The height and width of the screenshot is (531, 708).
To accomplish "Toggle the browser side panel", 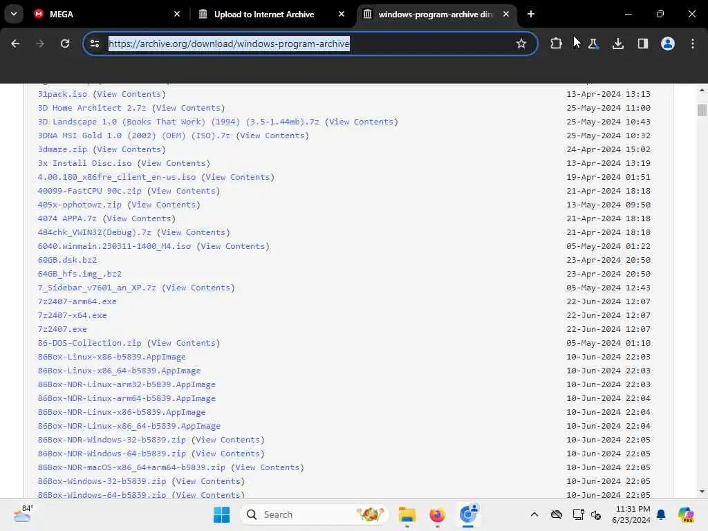I will 642,44.
